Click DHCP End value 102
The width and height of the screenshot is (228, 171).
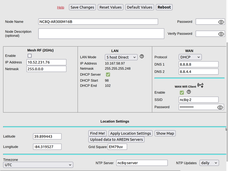click(x=108, y=85)
